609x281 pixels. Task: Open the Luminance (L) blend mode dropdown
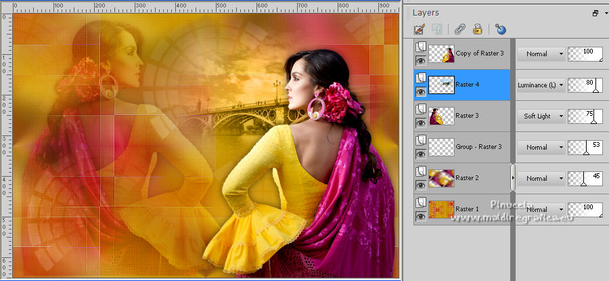(x=541, y=85)
